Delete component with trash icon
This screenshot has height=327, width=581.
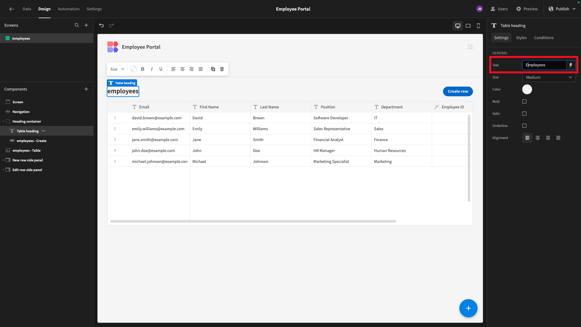coord(222,69)
